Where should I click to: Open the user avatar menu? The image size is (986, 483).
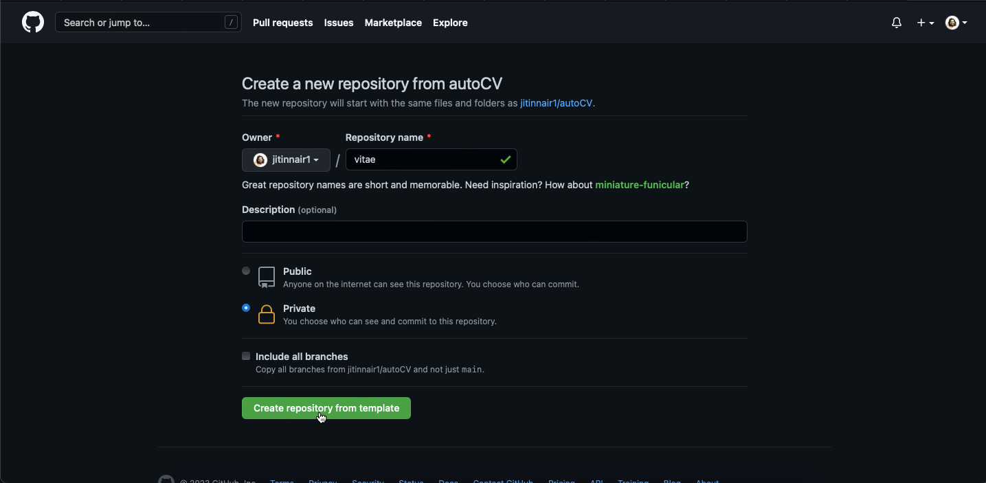pos(956,23)
